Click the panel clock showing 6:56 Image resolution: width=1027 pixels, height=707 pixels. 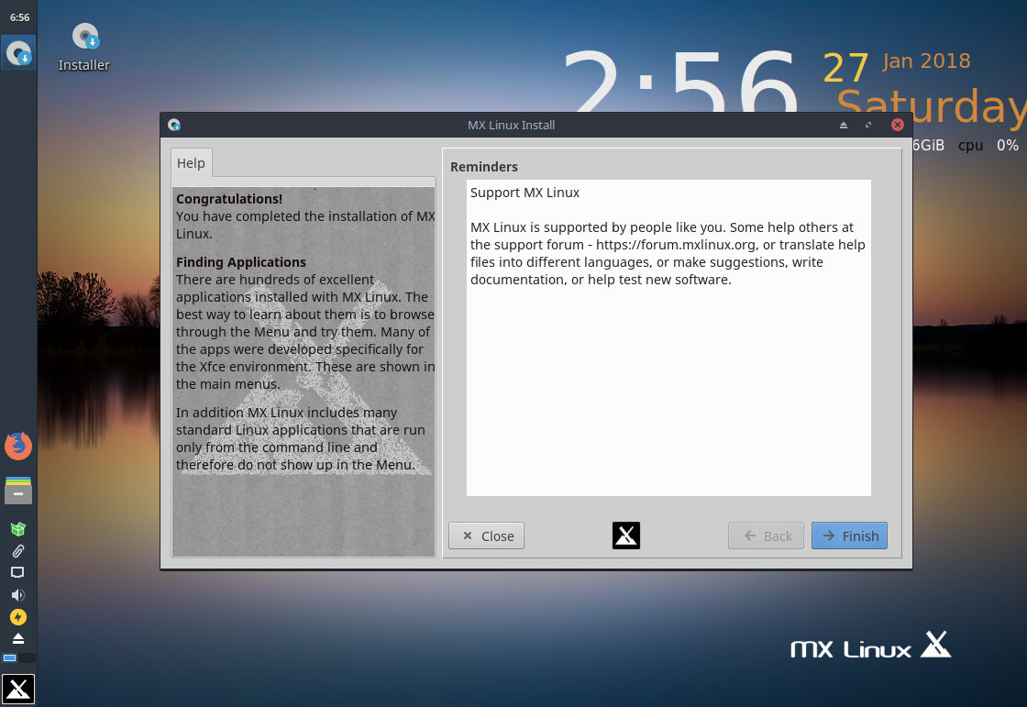click(19, 17)
